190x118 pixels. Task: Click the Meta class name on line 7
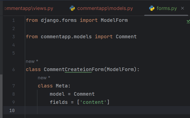point(62,86)
